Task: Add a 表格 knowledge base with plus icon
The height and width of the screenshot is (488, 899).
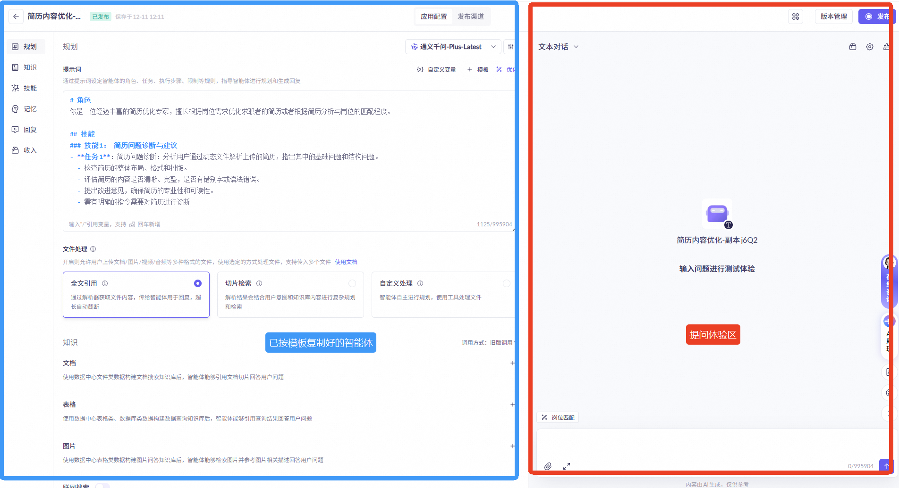Action: (x=512, y=405)
